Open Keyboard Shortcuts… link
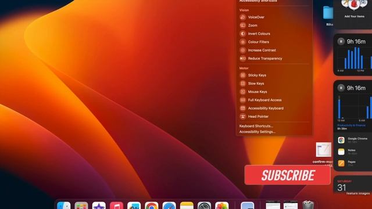The height and width of the screenshot is (209, 372). tap(256, 126)
